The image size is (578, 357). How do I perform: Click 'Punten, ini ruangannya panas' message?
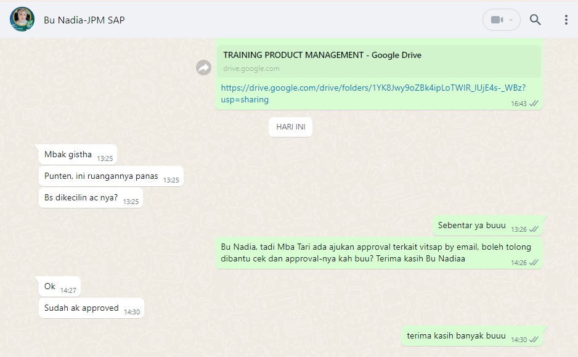[x=101, y=176]
